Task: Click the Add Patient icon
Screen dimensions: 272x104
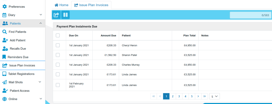Action: (5, 40)
